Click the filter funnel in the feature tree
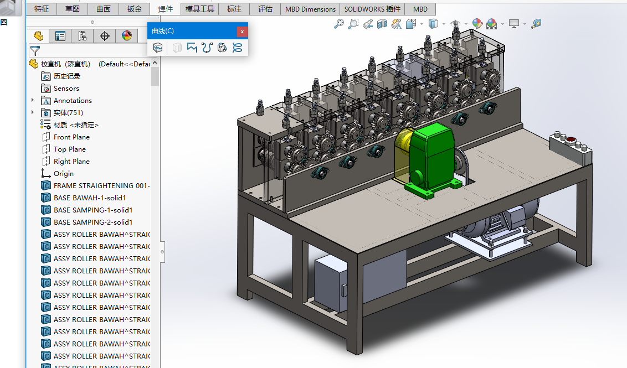The height and width of the screenshot is (368, 627). click(x=35, y=51)
